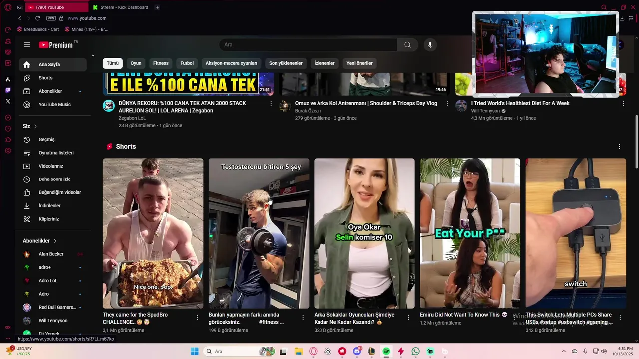This screenshot has width=639, height=359.
Task: Open File Explorer from the taskbar
Action: click(x=299, y=351)
